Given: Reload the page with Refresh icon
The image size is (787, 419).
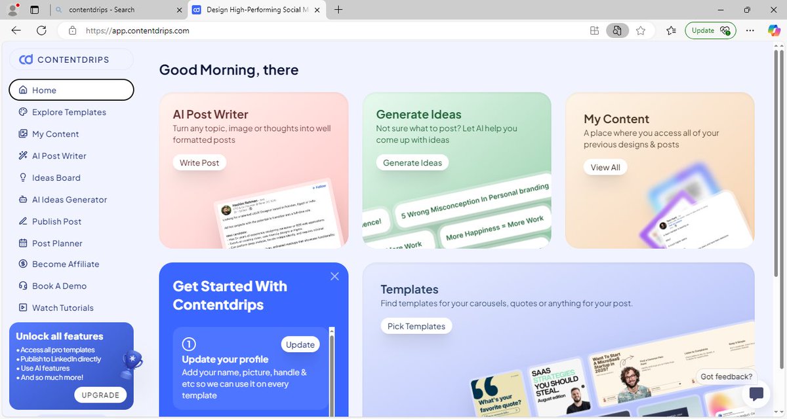Looking at the screenshot, I should point(41,30).
